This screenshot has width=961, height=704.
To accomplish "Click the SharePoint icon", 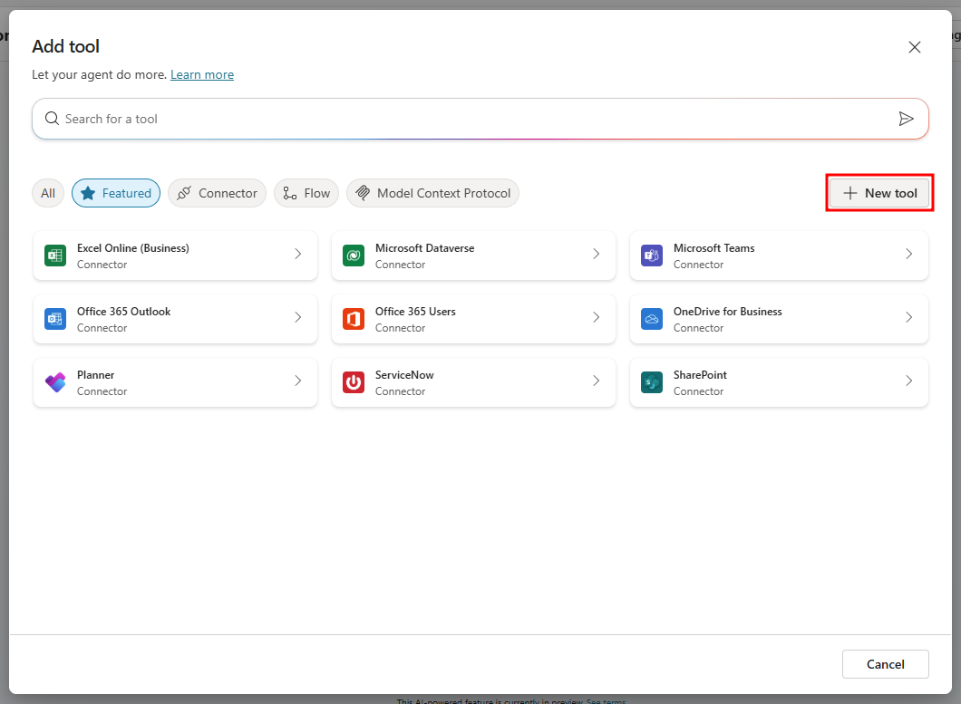I will click(652, 382).
